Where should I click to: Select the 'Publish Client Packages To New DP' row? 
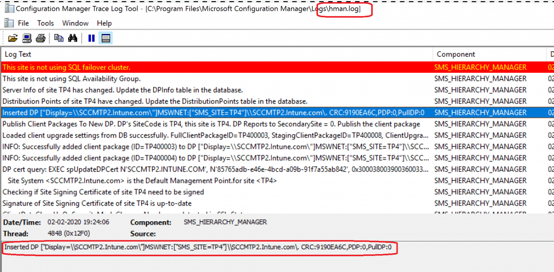[x=216, y=124]
